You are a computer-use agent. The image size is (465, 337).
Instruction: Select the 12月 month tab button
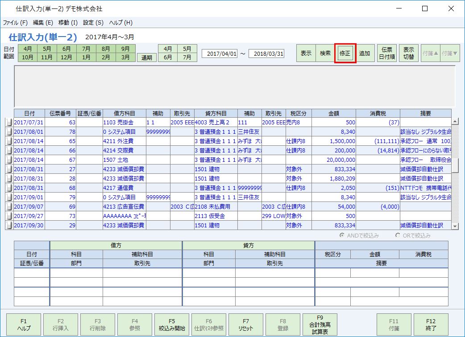66,57
